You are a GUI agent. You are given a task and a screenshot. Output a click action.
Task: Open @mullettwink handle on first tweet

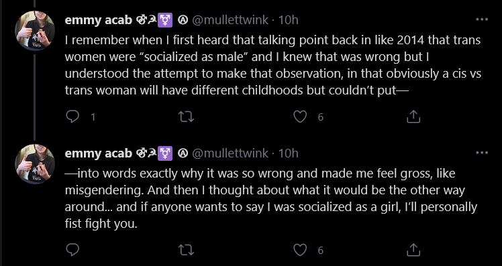point(230,20)
